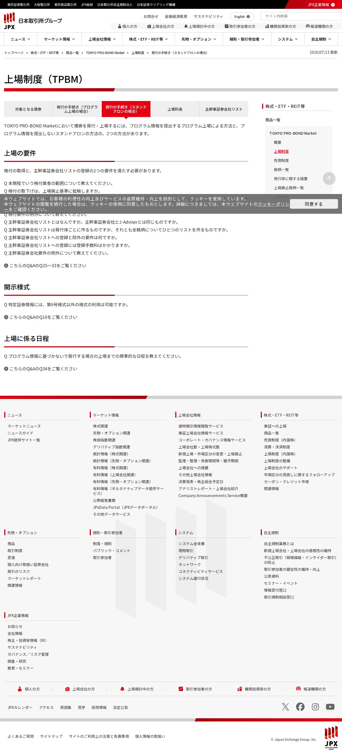The width and height of the screenshot is (342, 753).
Task: Open the こちらのQ&AのQ18をご覧ください link
Action: click(43, 317)
